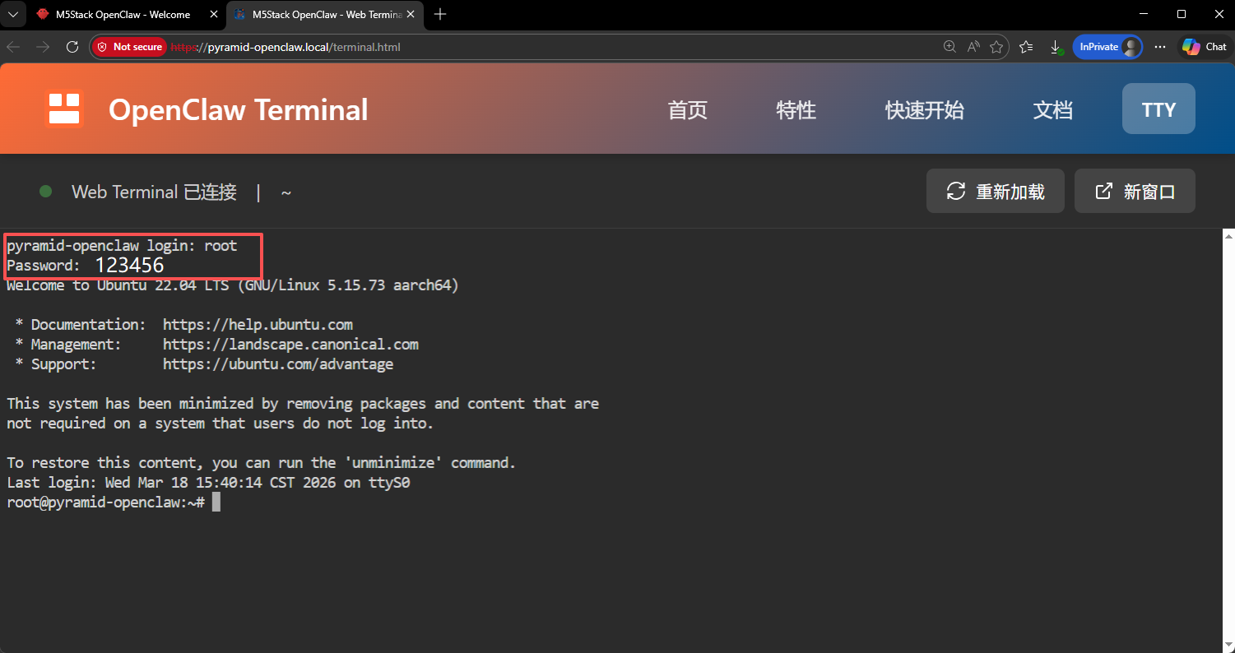The width and height of the screenshot is (1235, 653).
Task: Click the zoom magnifier icon in address bar
Action: pyautogui.click(x=949, y=47)
